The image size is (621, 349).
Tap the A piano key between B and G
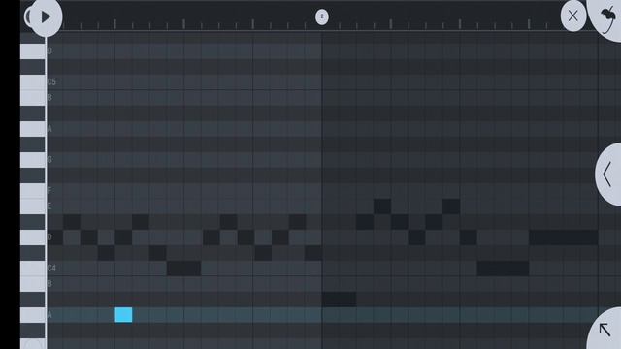(32, 129)
